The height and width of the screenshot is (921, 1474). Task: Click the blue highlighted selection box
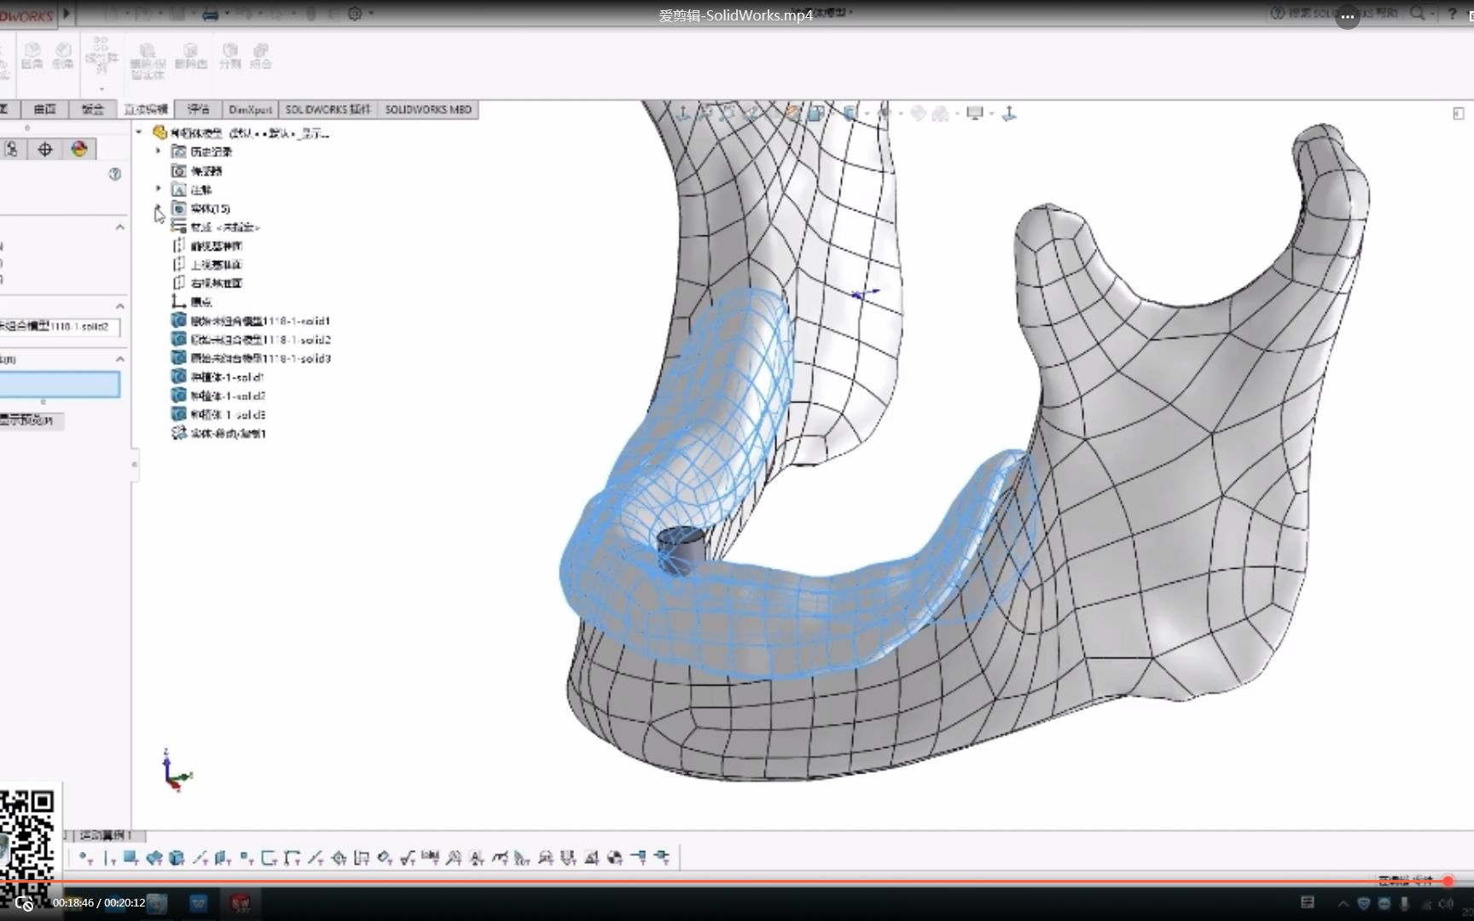click(60, 385)
